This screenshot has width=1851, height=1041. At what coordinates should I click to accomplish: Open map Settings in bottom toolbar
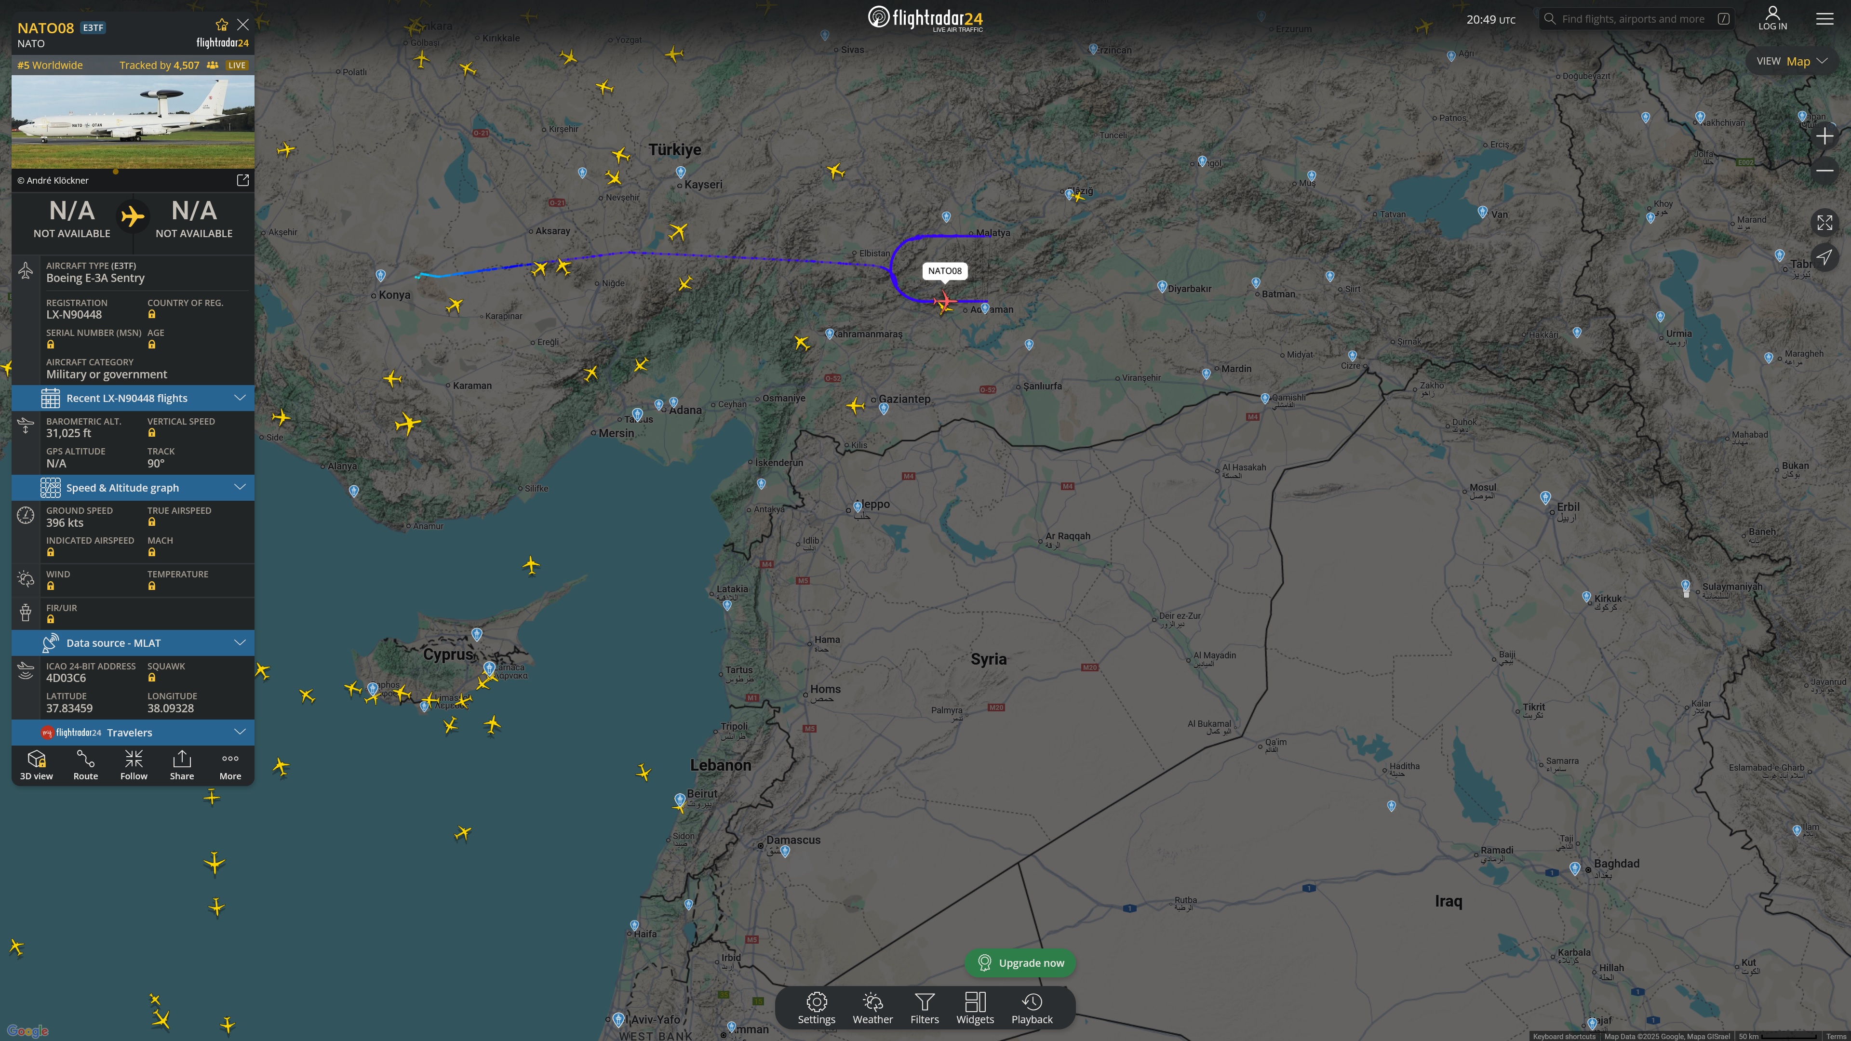click(x=816, y=1009)
